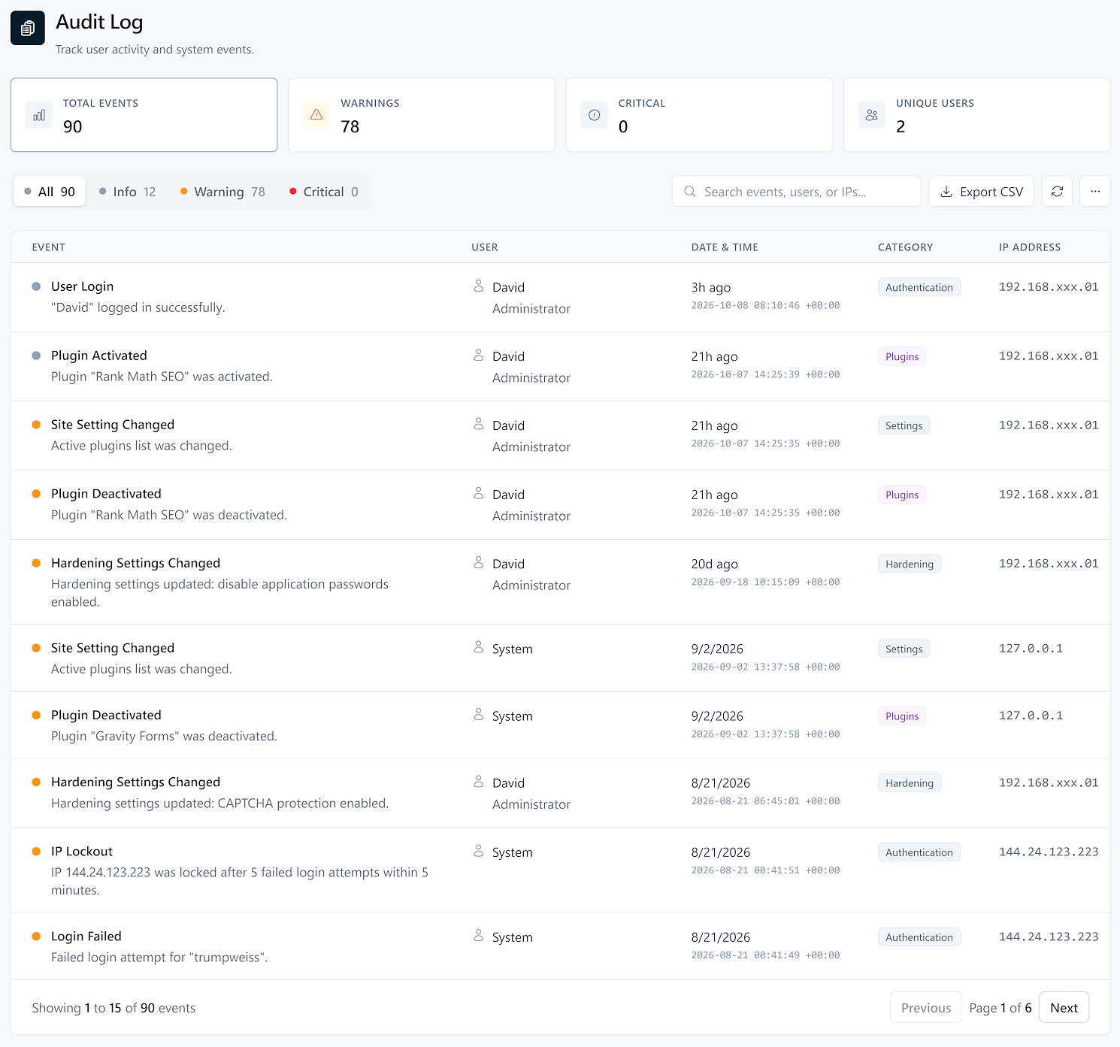Select the Warnings summary card

point(422,115)
